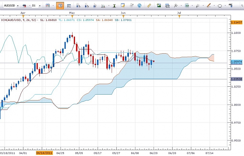The height and width of the screenshot is (156, 244).
Task: Click the 1.1000 price axis label
Action: pyautogui.click(x=236, y=33)
